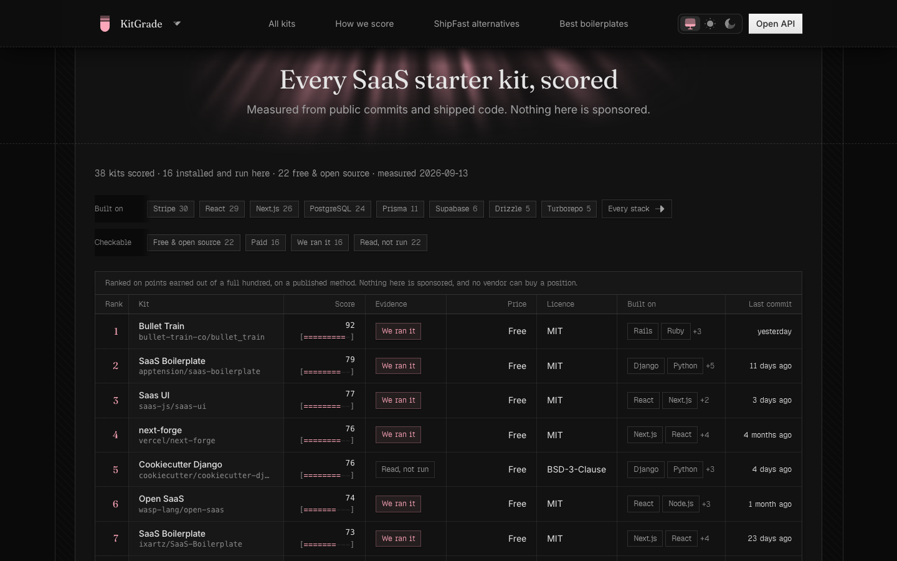Image resolution: width=897 pixels, height=561 pixels.
Task: Click the Node.js tag on Open SaaS
Action: [x=681, y=504]
